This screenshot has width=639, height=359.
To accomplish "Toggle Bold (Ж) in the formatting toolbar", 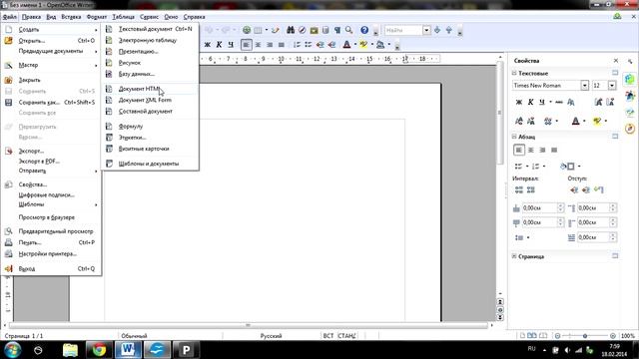I will tap(207, 45).
